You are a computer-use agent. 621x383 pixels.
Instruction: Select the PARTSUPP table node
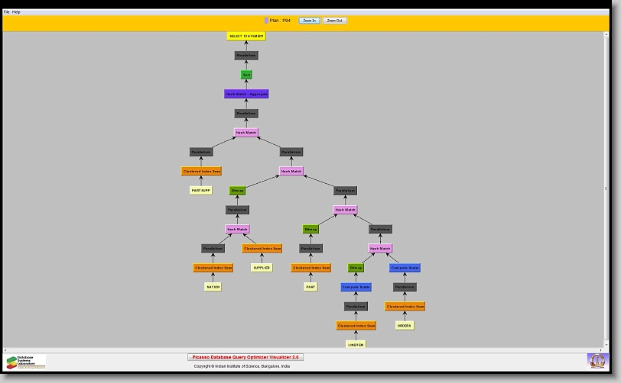click(x=201, y=191)
